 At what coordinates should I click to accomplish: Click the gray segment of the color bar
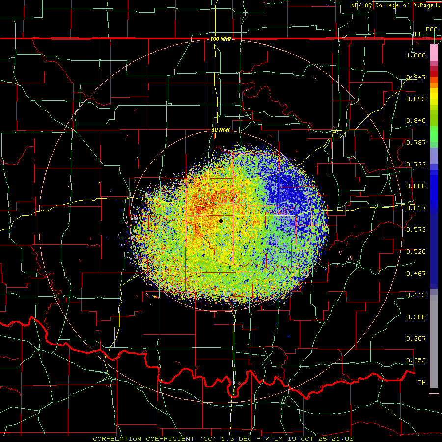(x=434, y=341)
